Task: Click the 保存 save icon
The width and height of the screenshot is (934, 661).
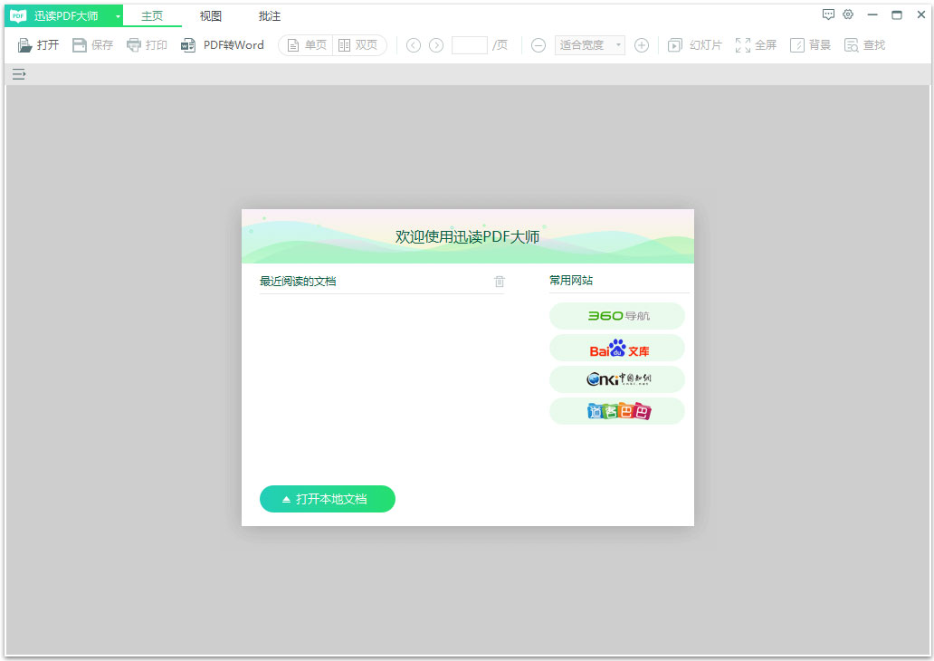Action: pos(80,45)
